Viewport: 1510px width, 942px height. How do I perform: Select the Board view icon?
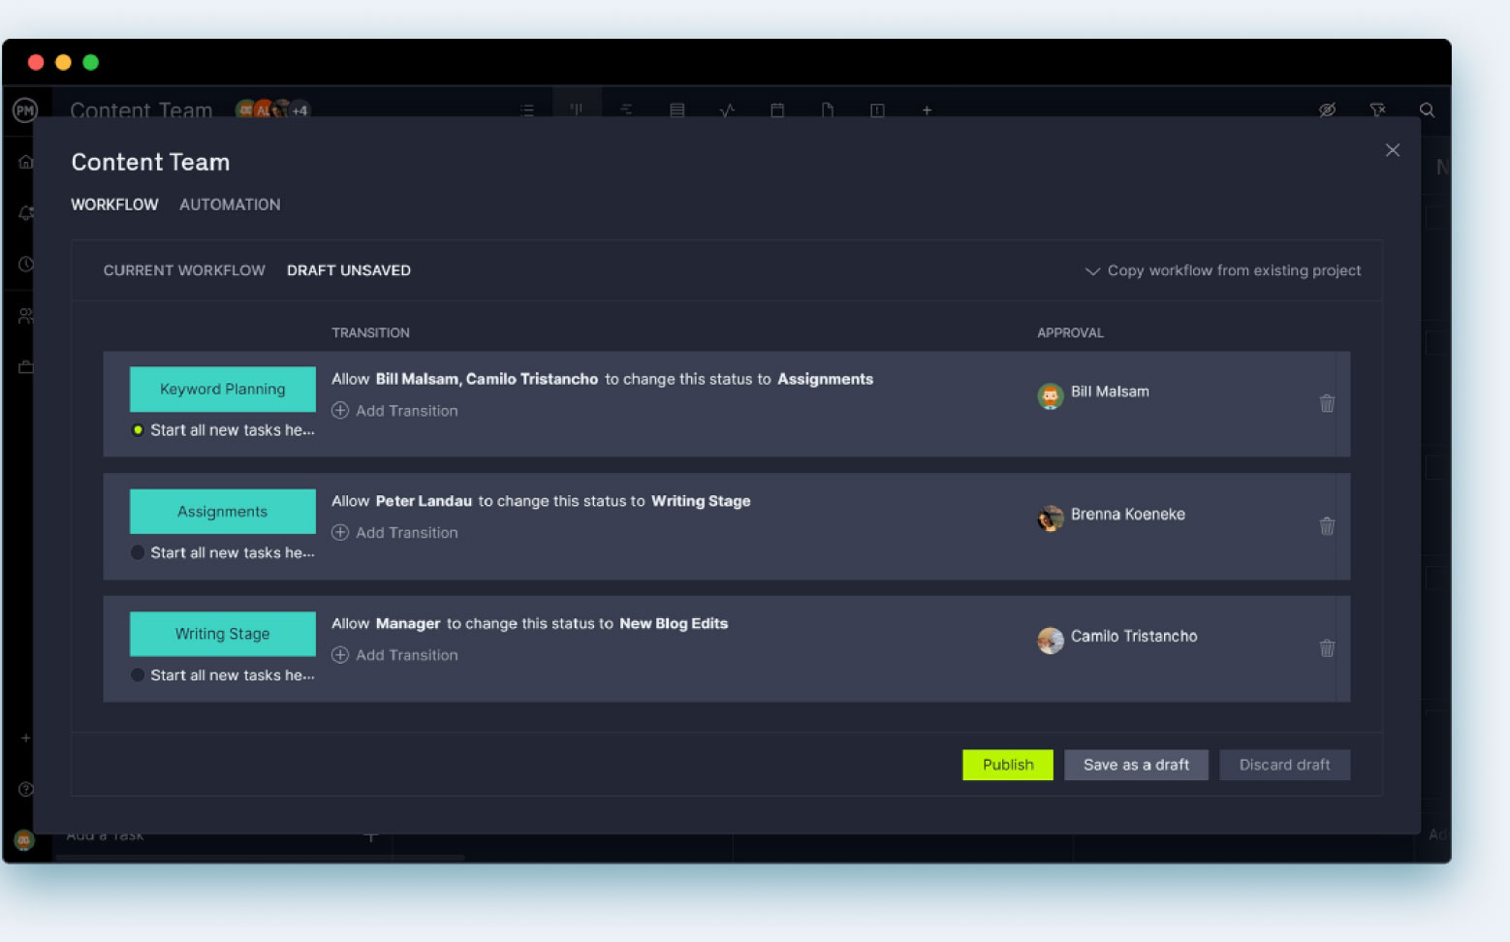coord(577,110)
